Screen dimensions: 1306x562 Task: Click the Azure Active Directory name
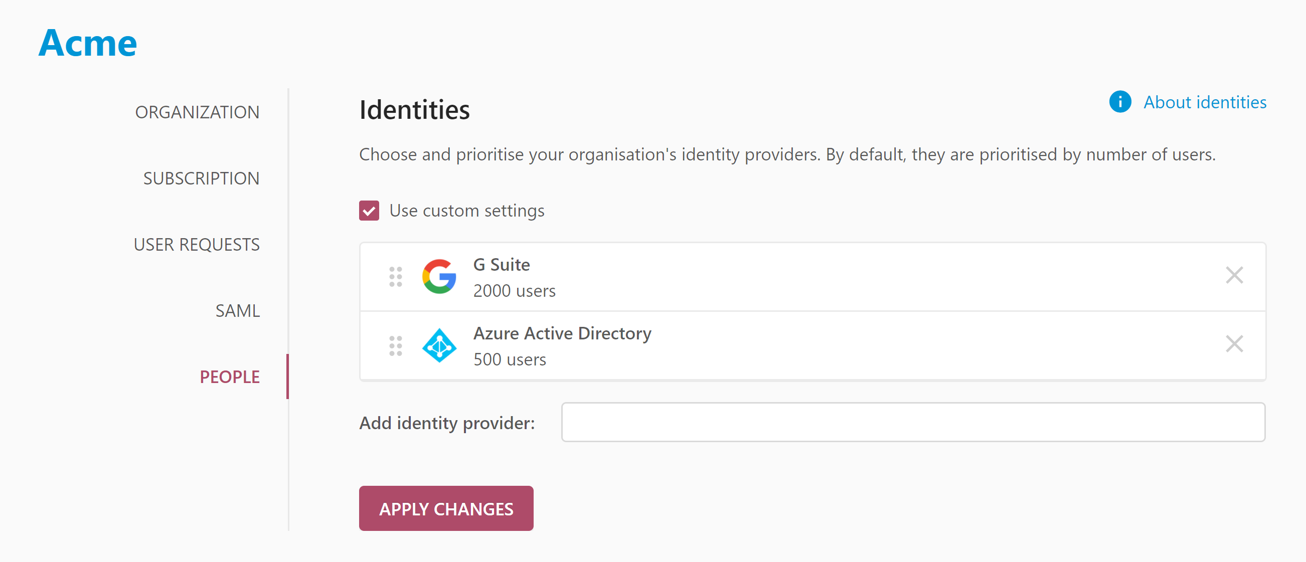coord(562,333)
